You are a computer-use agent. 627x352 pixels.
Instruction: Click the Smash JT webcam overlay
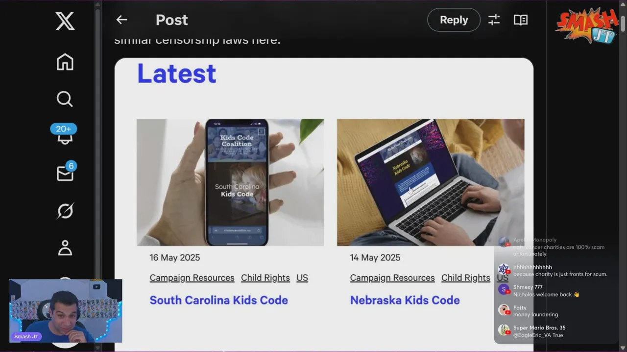click(66, 311)
